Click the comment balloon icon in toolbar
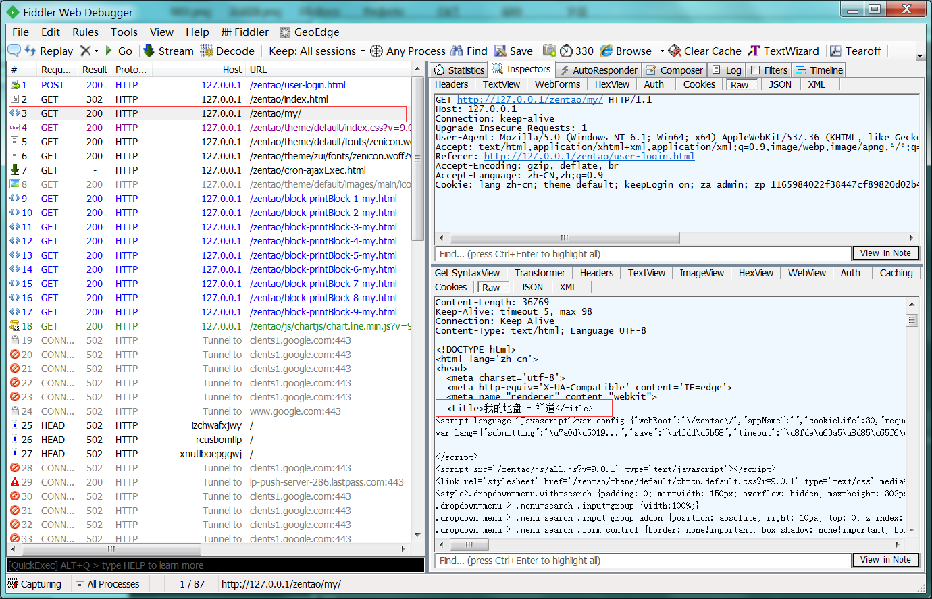Viewport: 932px width, 599px height. point(14,51)
